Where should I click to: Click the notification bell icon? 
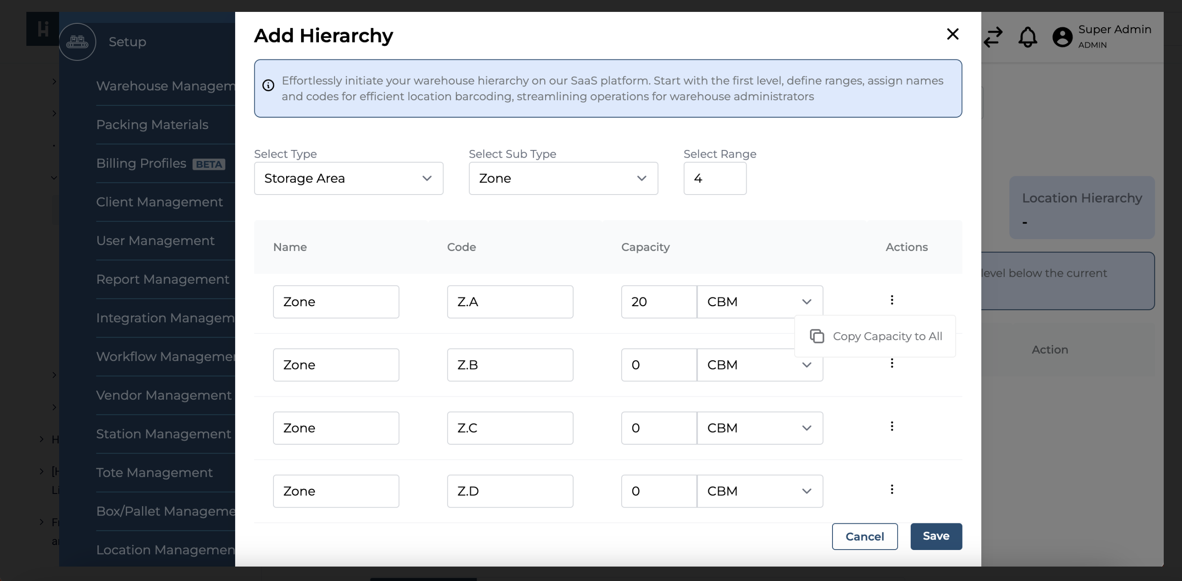click(1027, 37)
